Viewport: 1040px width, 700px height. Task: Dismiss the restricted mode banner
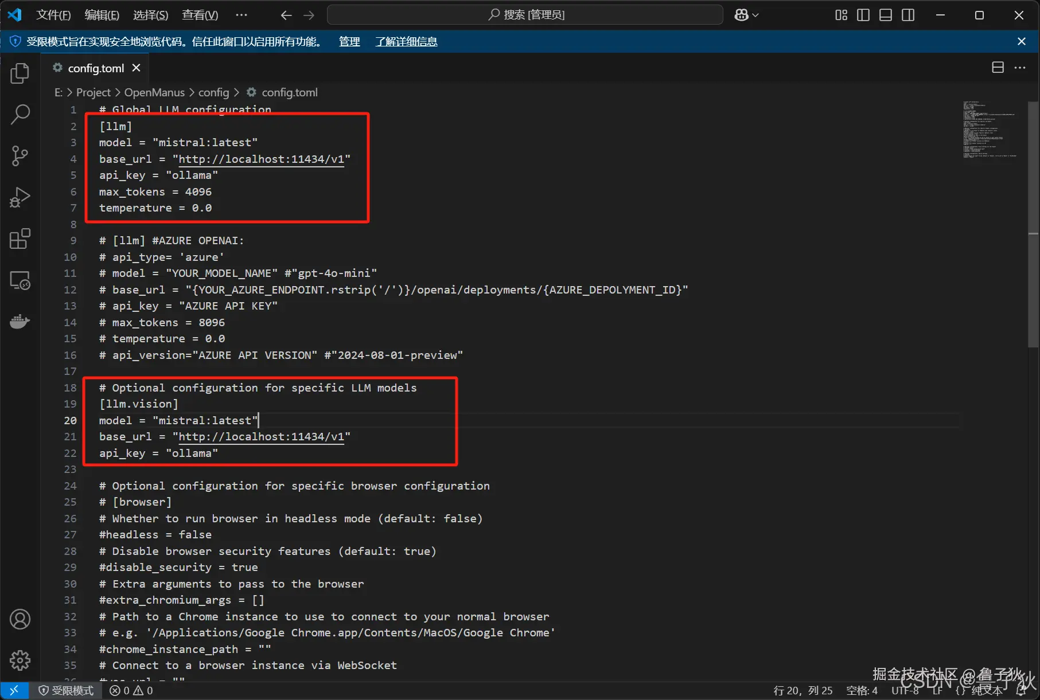pyautogui.click(x=1021, y=41)
